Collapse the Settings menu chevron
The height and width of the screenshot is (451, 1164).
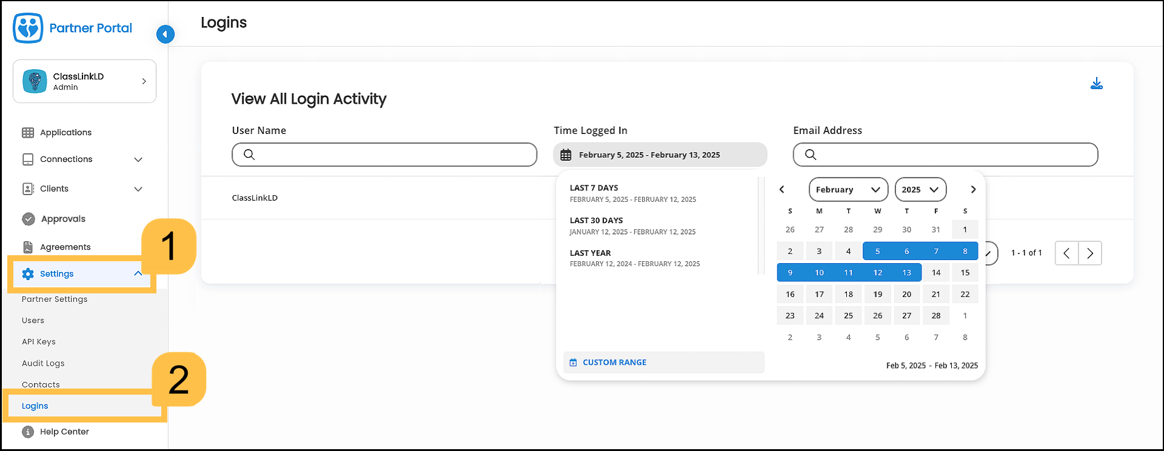138,274
